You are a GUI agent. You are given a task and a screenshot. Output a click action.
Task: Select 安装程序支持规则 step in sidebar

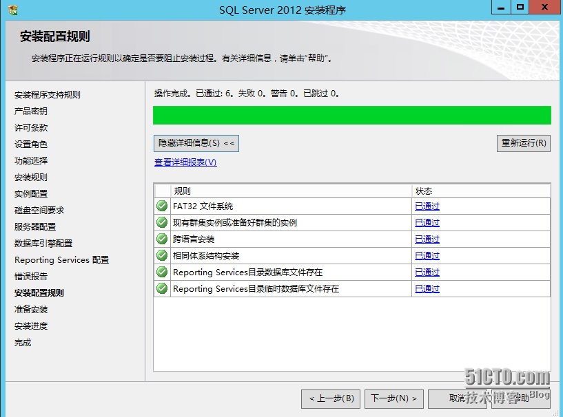[x=47, y=95]
